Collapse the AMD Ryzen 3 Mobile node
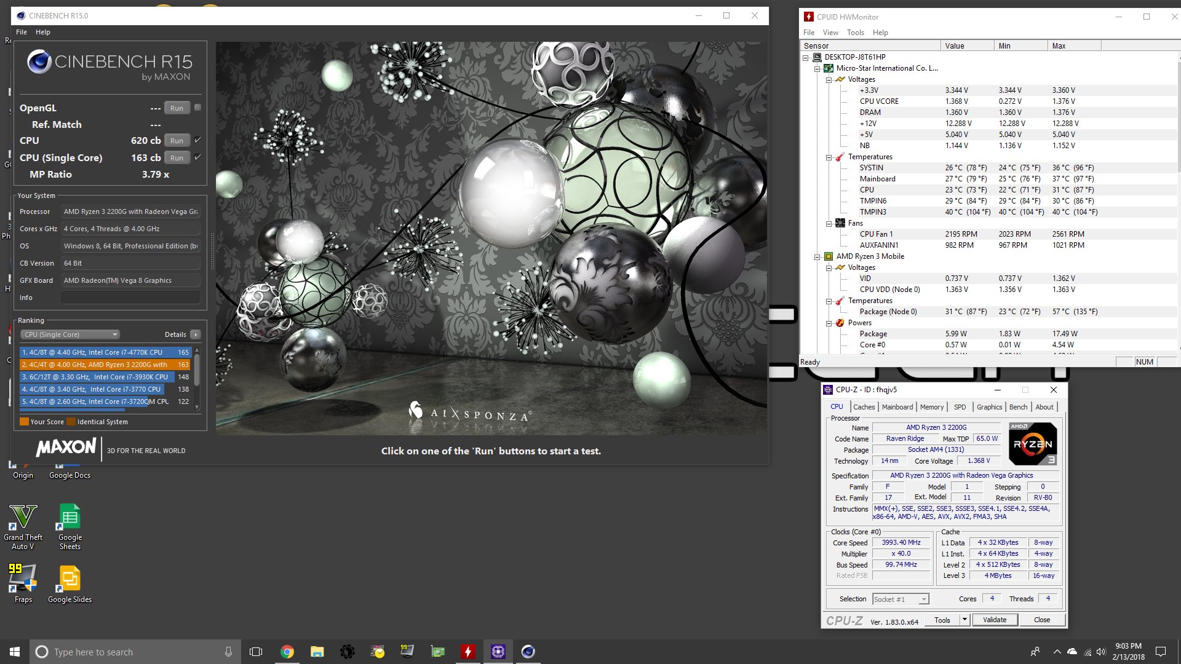The width and height of the screenshot is (1181, 664). pos(817,256)
